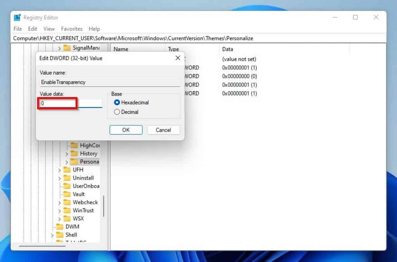Click the Shell folder icon

59,235
